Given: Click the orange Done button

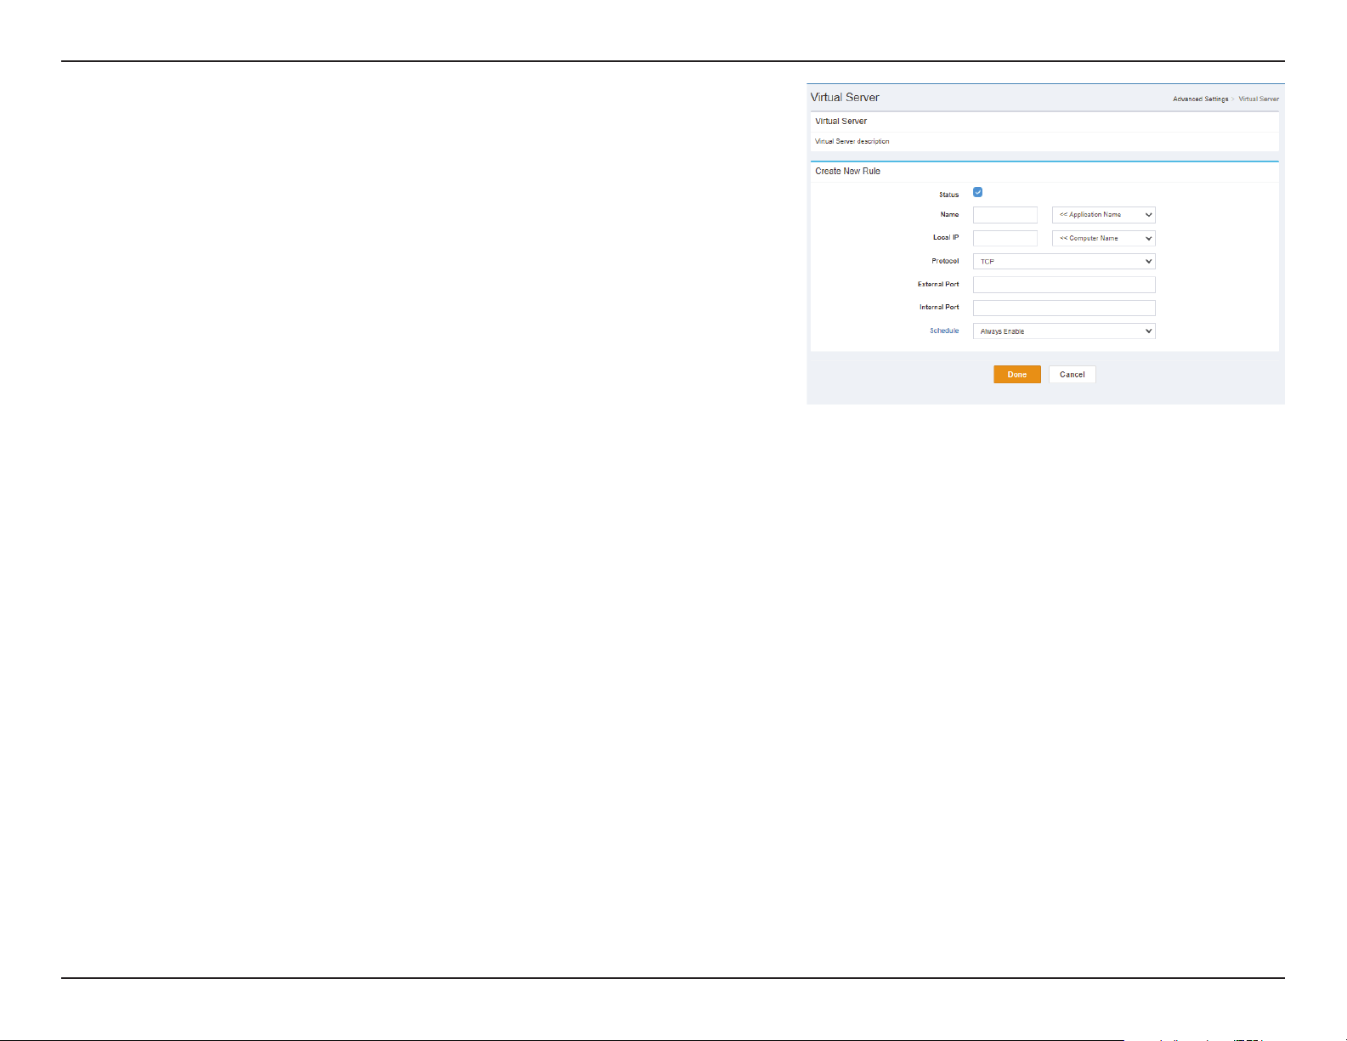Looking at the screenshot, I should coord(1017,375).
